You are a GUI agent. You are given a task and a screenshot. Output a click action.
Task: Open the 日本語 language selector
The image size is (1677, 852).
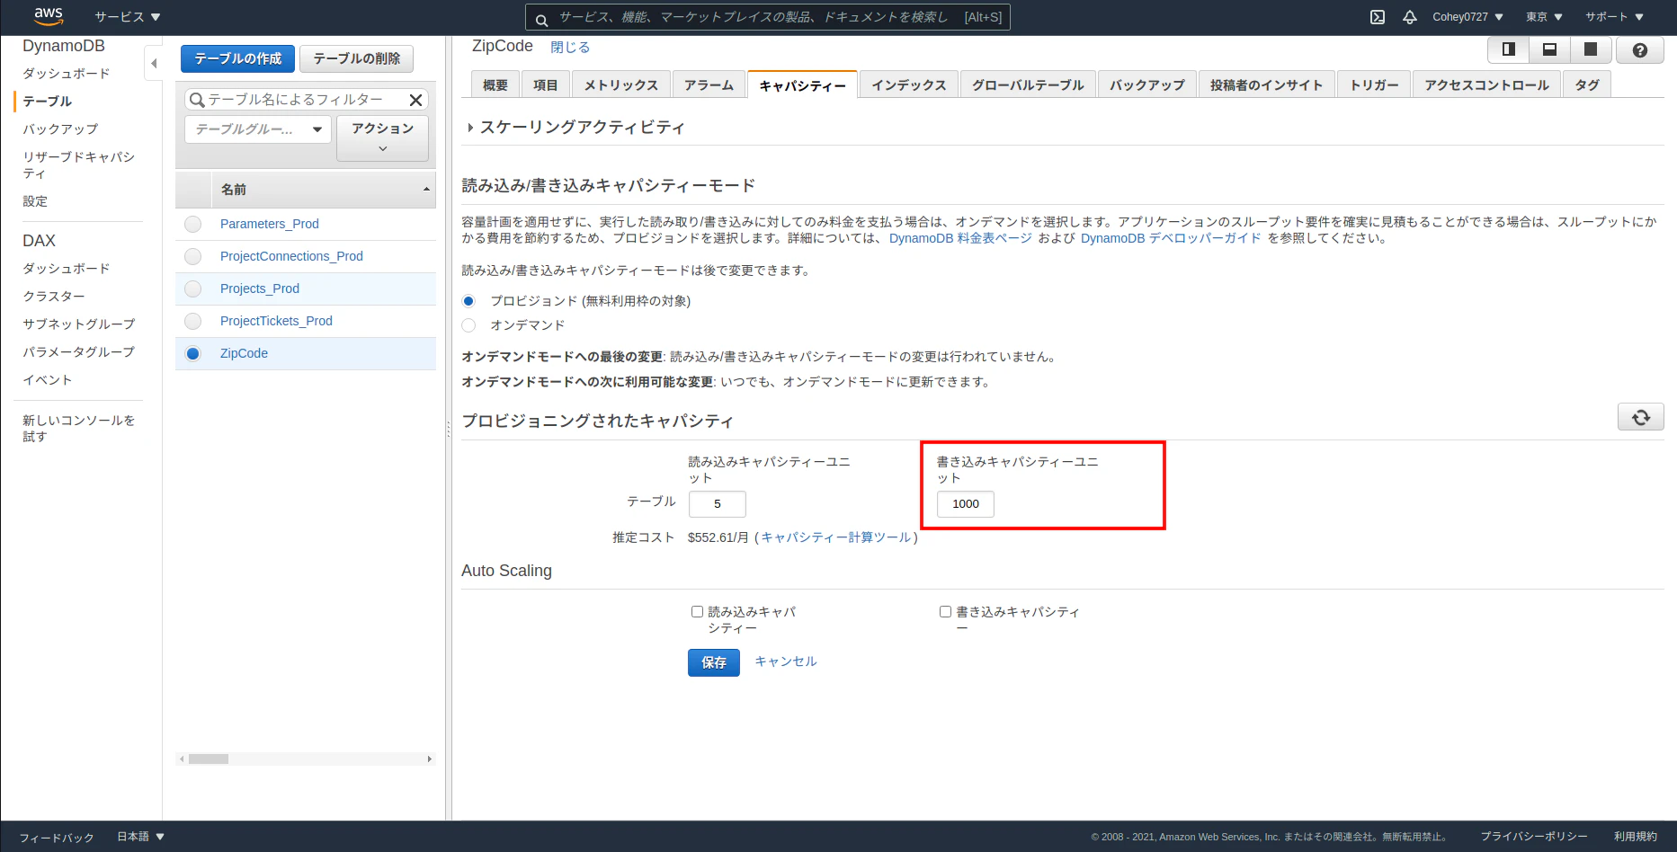click(x=141, y=837)
